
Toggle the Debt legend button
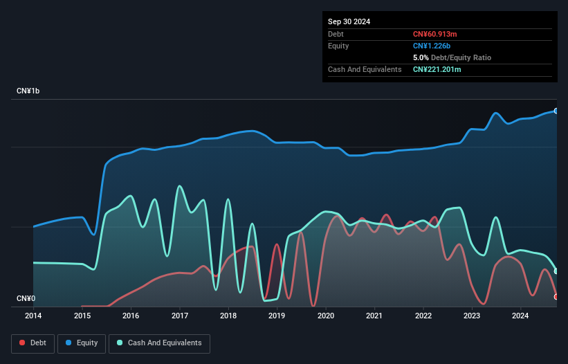click(x=33, y=343)
